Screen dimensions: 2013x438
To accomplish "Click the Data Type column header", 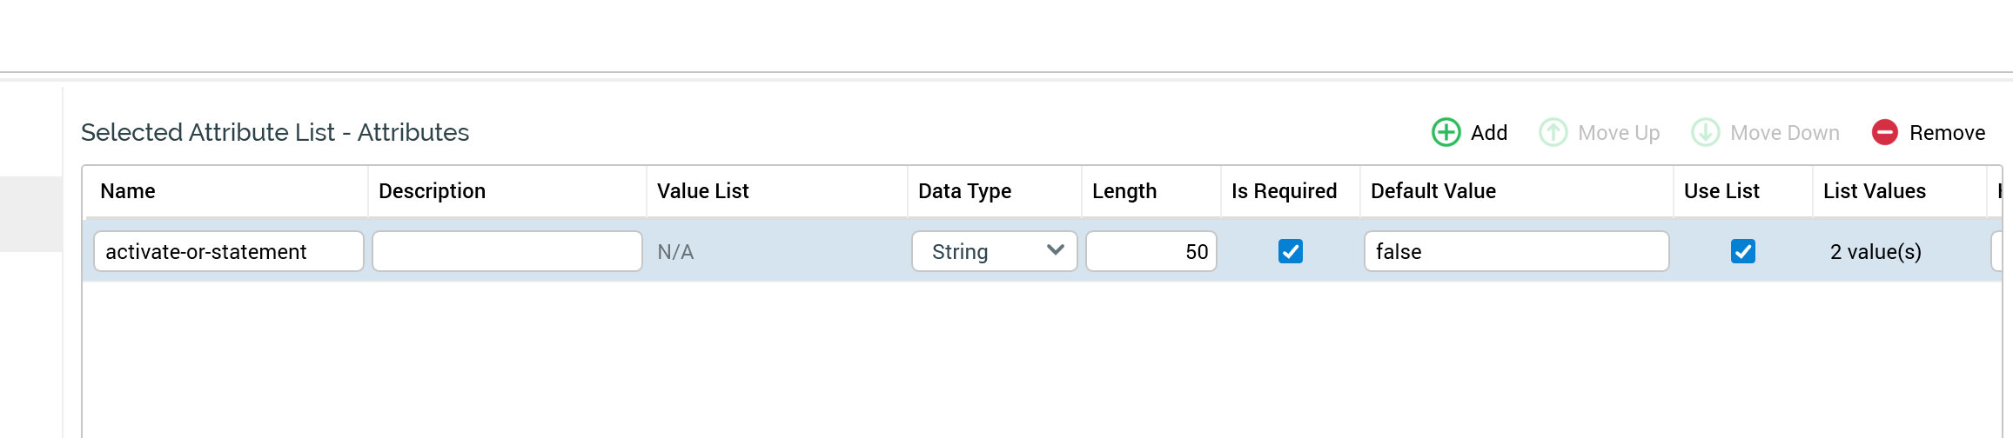I will point(964,191).
